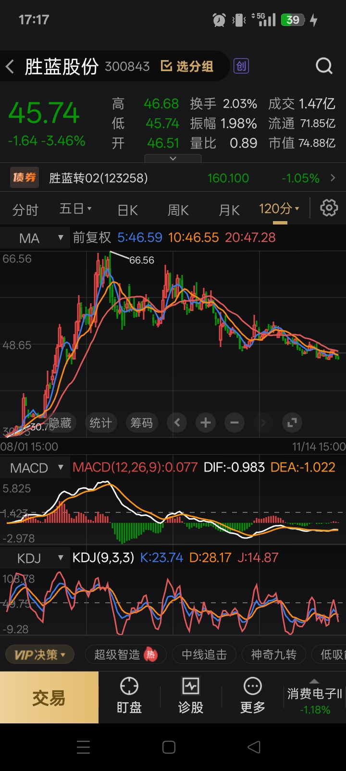Screen dimensions: 346x771
Task: Open the search magnifier icon
Action: (324, 66)
